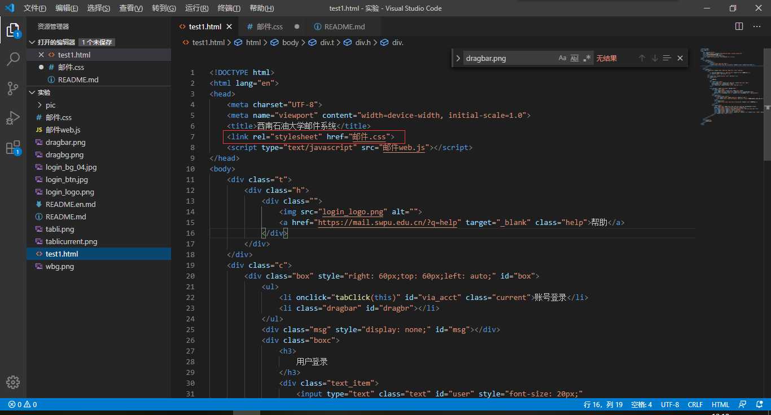The height and width of the screenshot is (415, 771).
Task: Click html breadcrumb dropdown
Action: [247, 42]
